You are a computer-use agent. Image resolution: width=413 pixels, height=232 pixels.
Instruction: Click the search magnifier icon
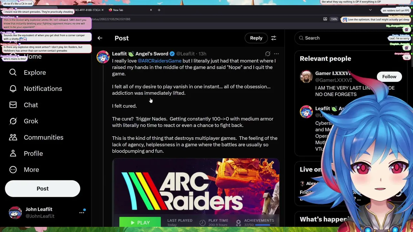pos(301,38)
